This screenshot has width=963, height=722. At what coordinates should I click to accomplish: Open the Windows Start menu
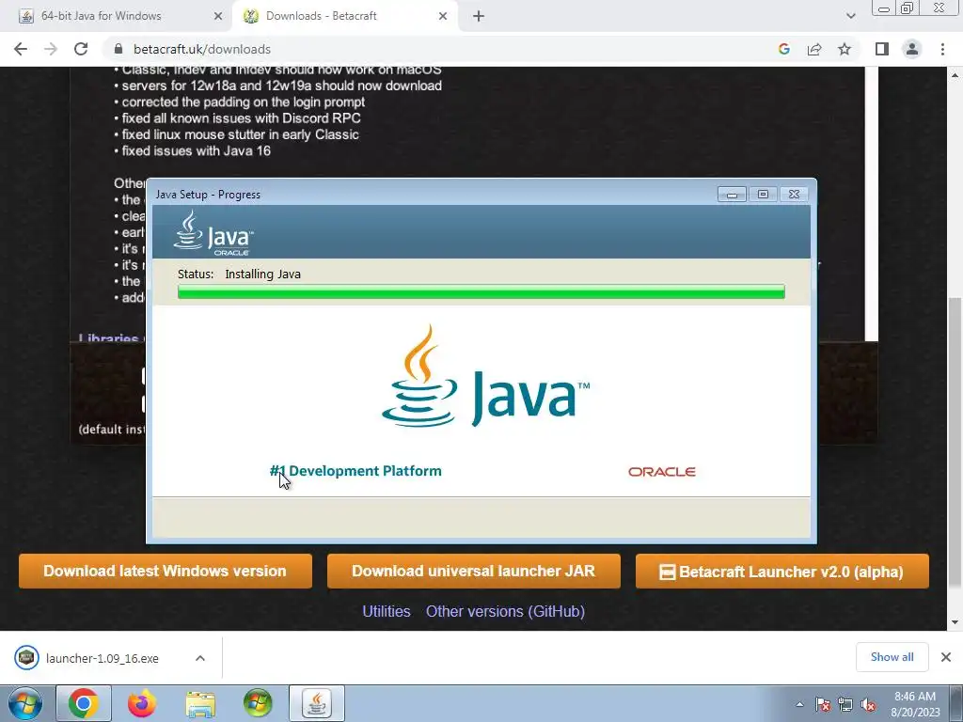25,703
